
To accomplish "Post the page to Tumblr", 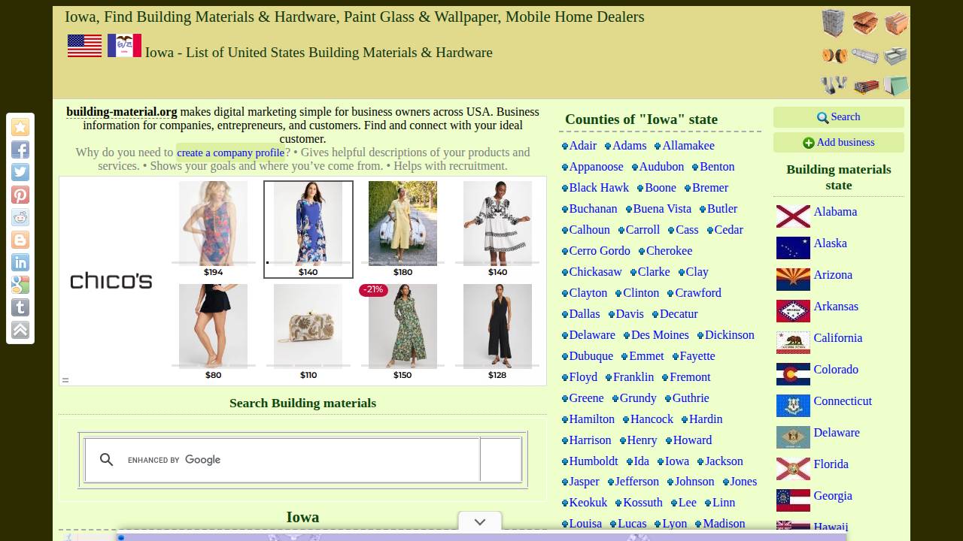I will (x=20, y=307).
